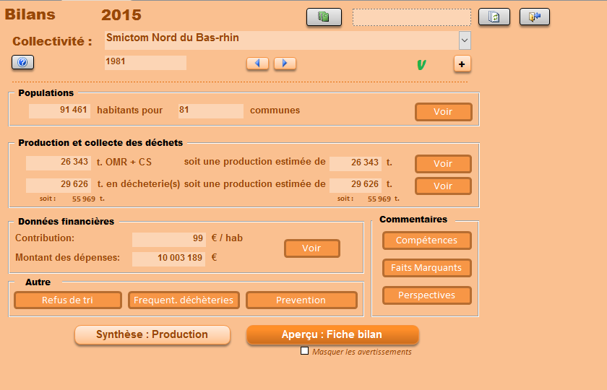The width and height of the screenshot is (607, 390).
Task: Go to previous record with left arrow
Action: (x=258, y=64)
